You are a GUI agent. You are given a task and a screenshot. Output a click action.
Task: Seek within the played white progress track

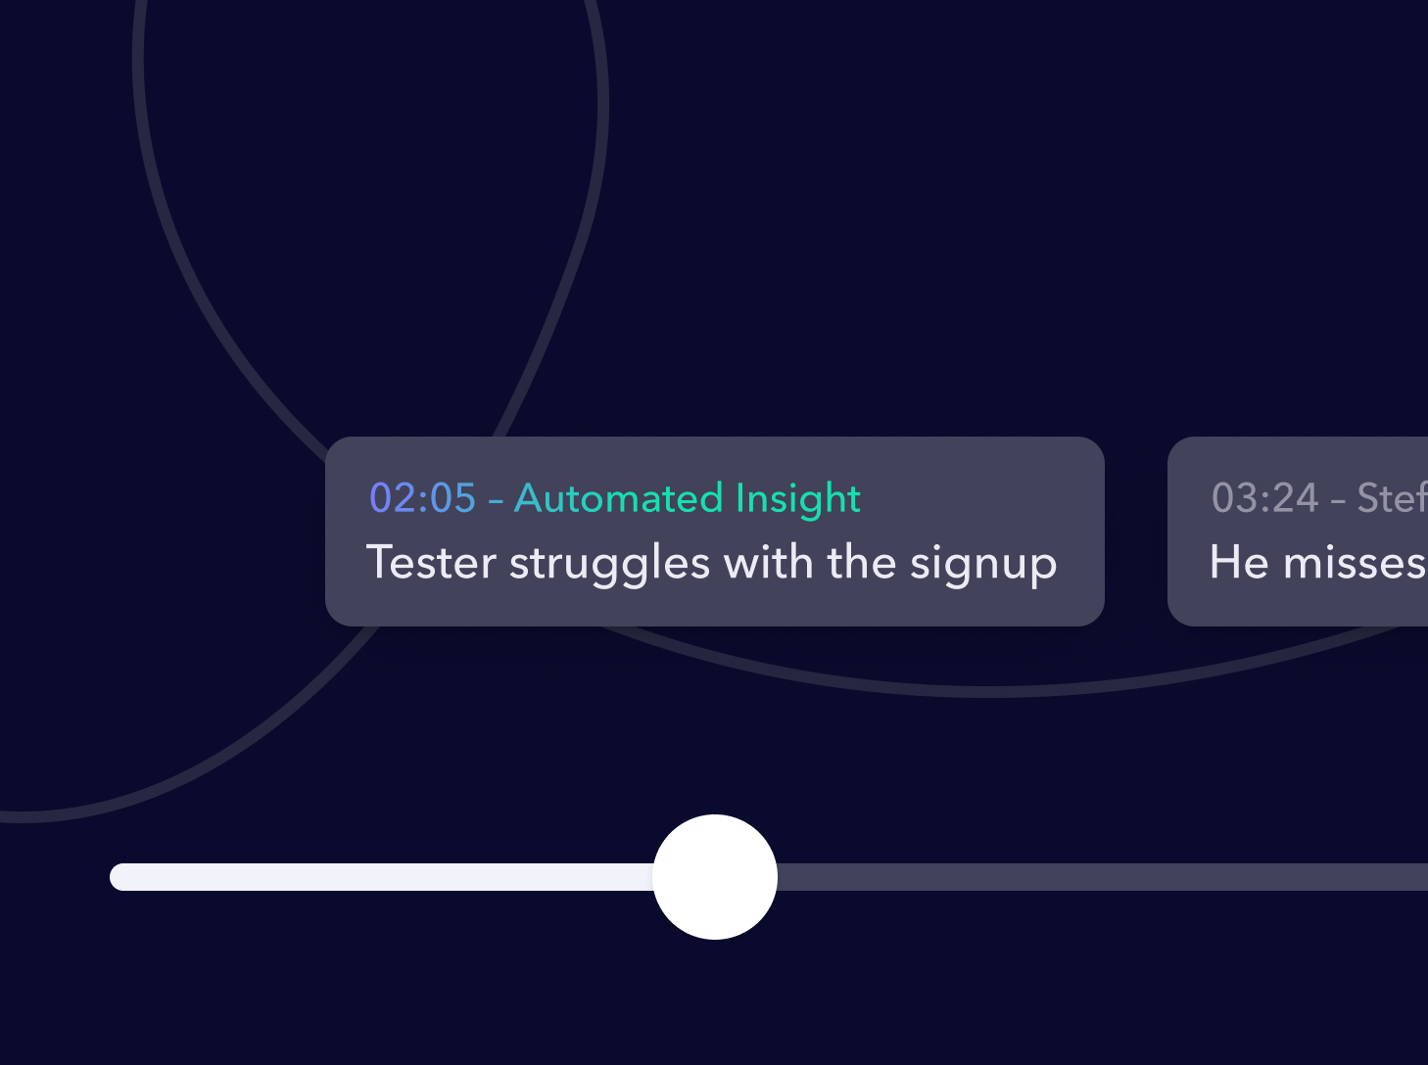pos(382,877)
